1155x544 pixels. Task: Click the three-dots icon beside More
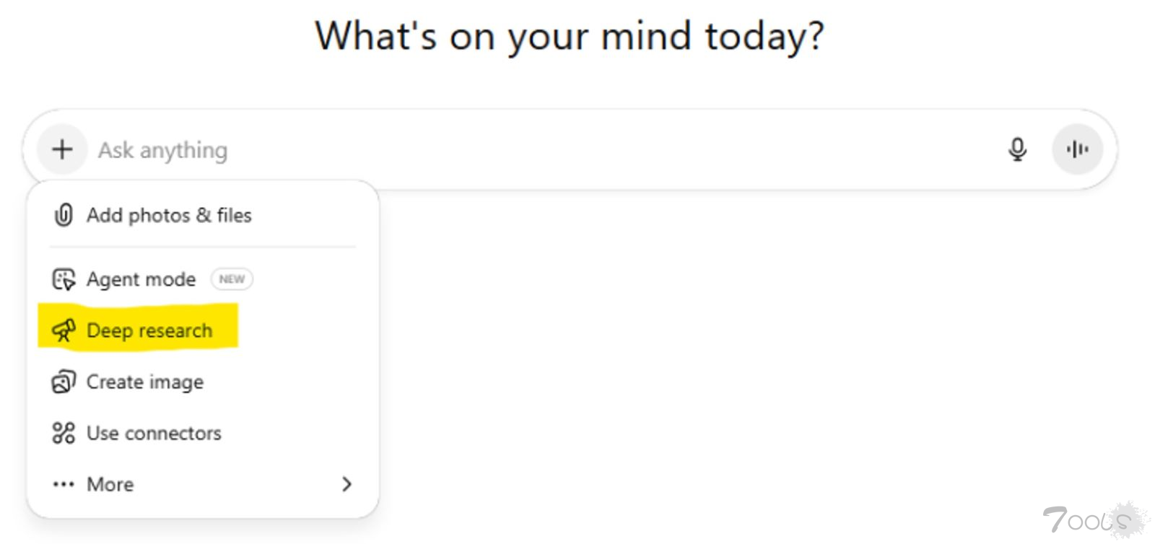[x=64, y=484]
